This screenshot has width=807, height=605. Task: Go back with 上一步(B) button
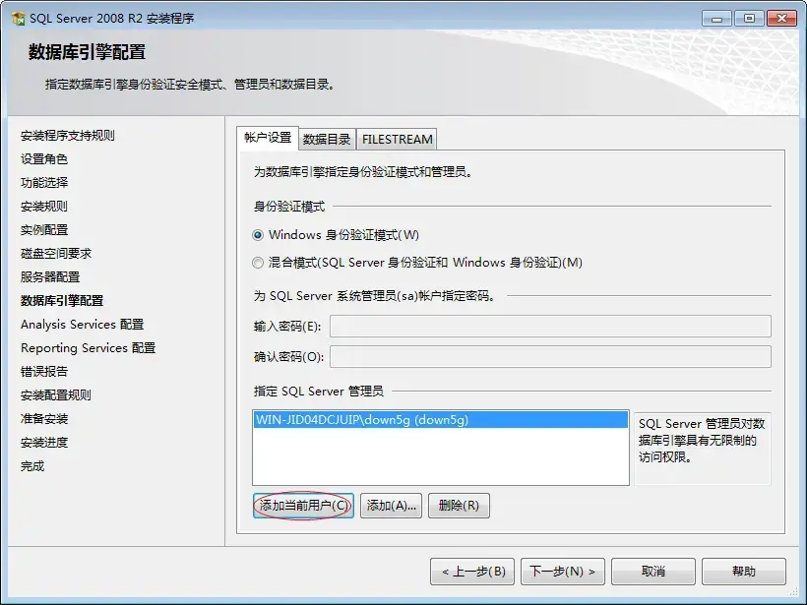click(x=472, y=572)
